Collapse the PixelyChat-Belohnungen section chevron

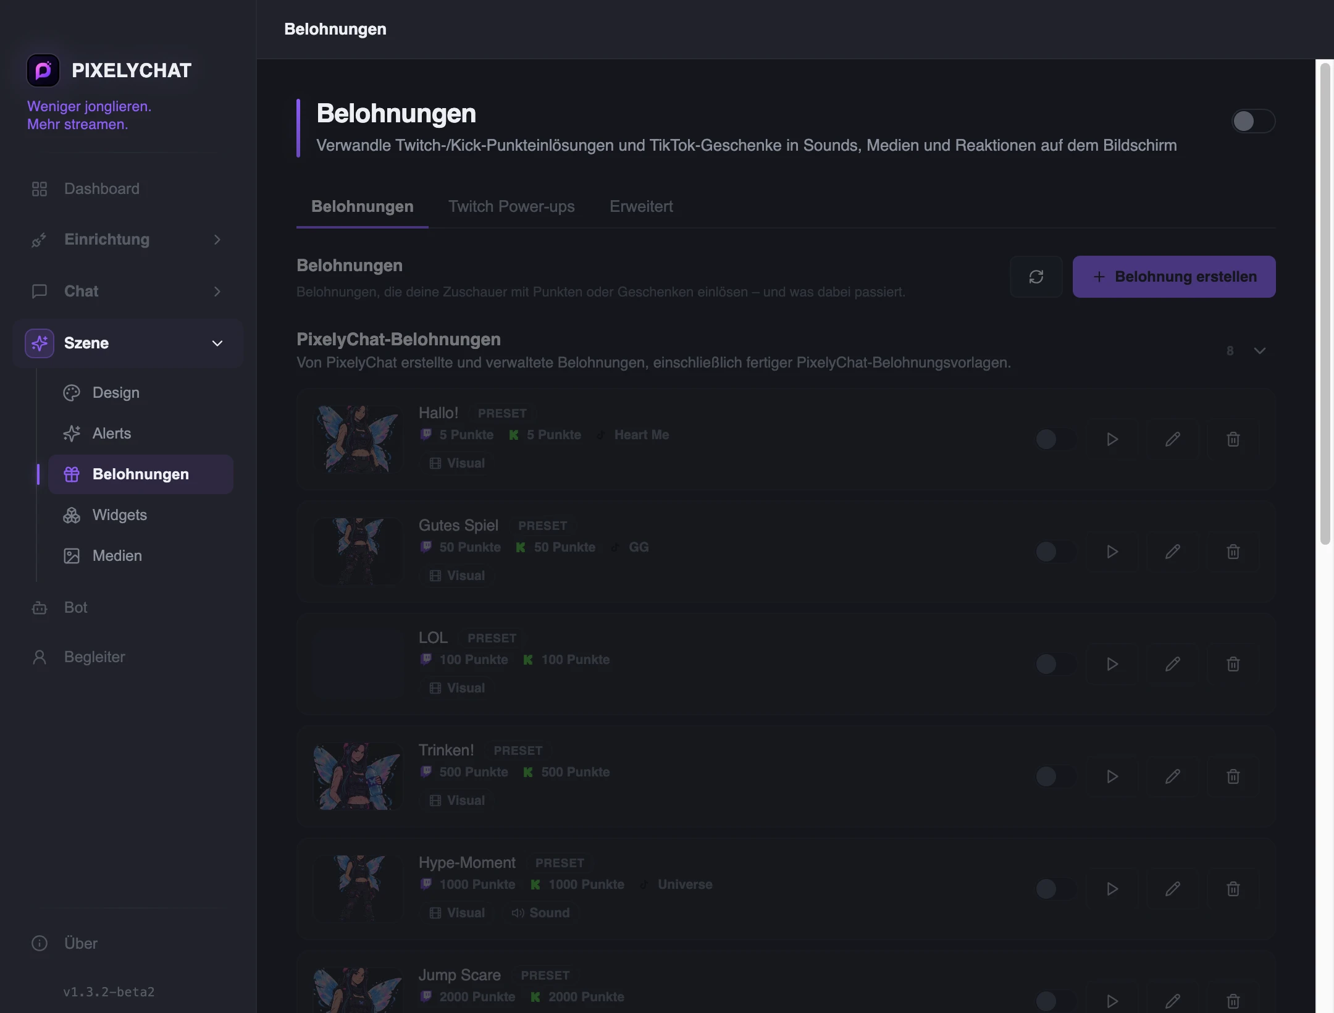pyautogui.click(x=1260, y=351)
